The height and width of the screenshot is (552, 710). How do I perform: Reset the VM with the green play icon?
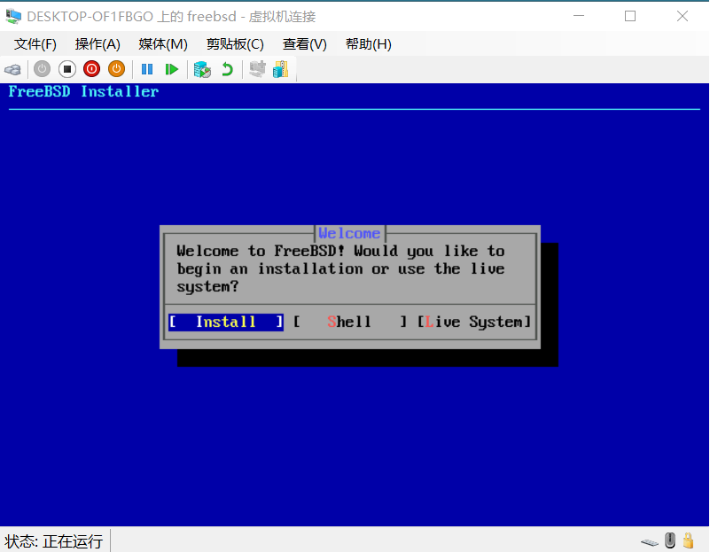(x=172, y=69)
